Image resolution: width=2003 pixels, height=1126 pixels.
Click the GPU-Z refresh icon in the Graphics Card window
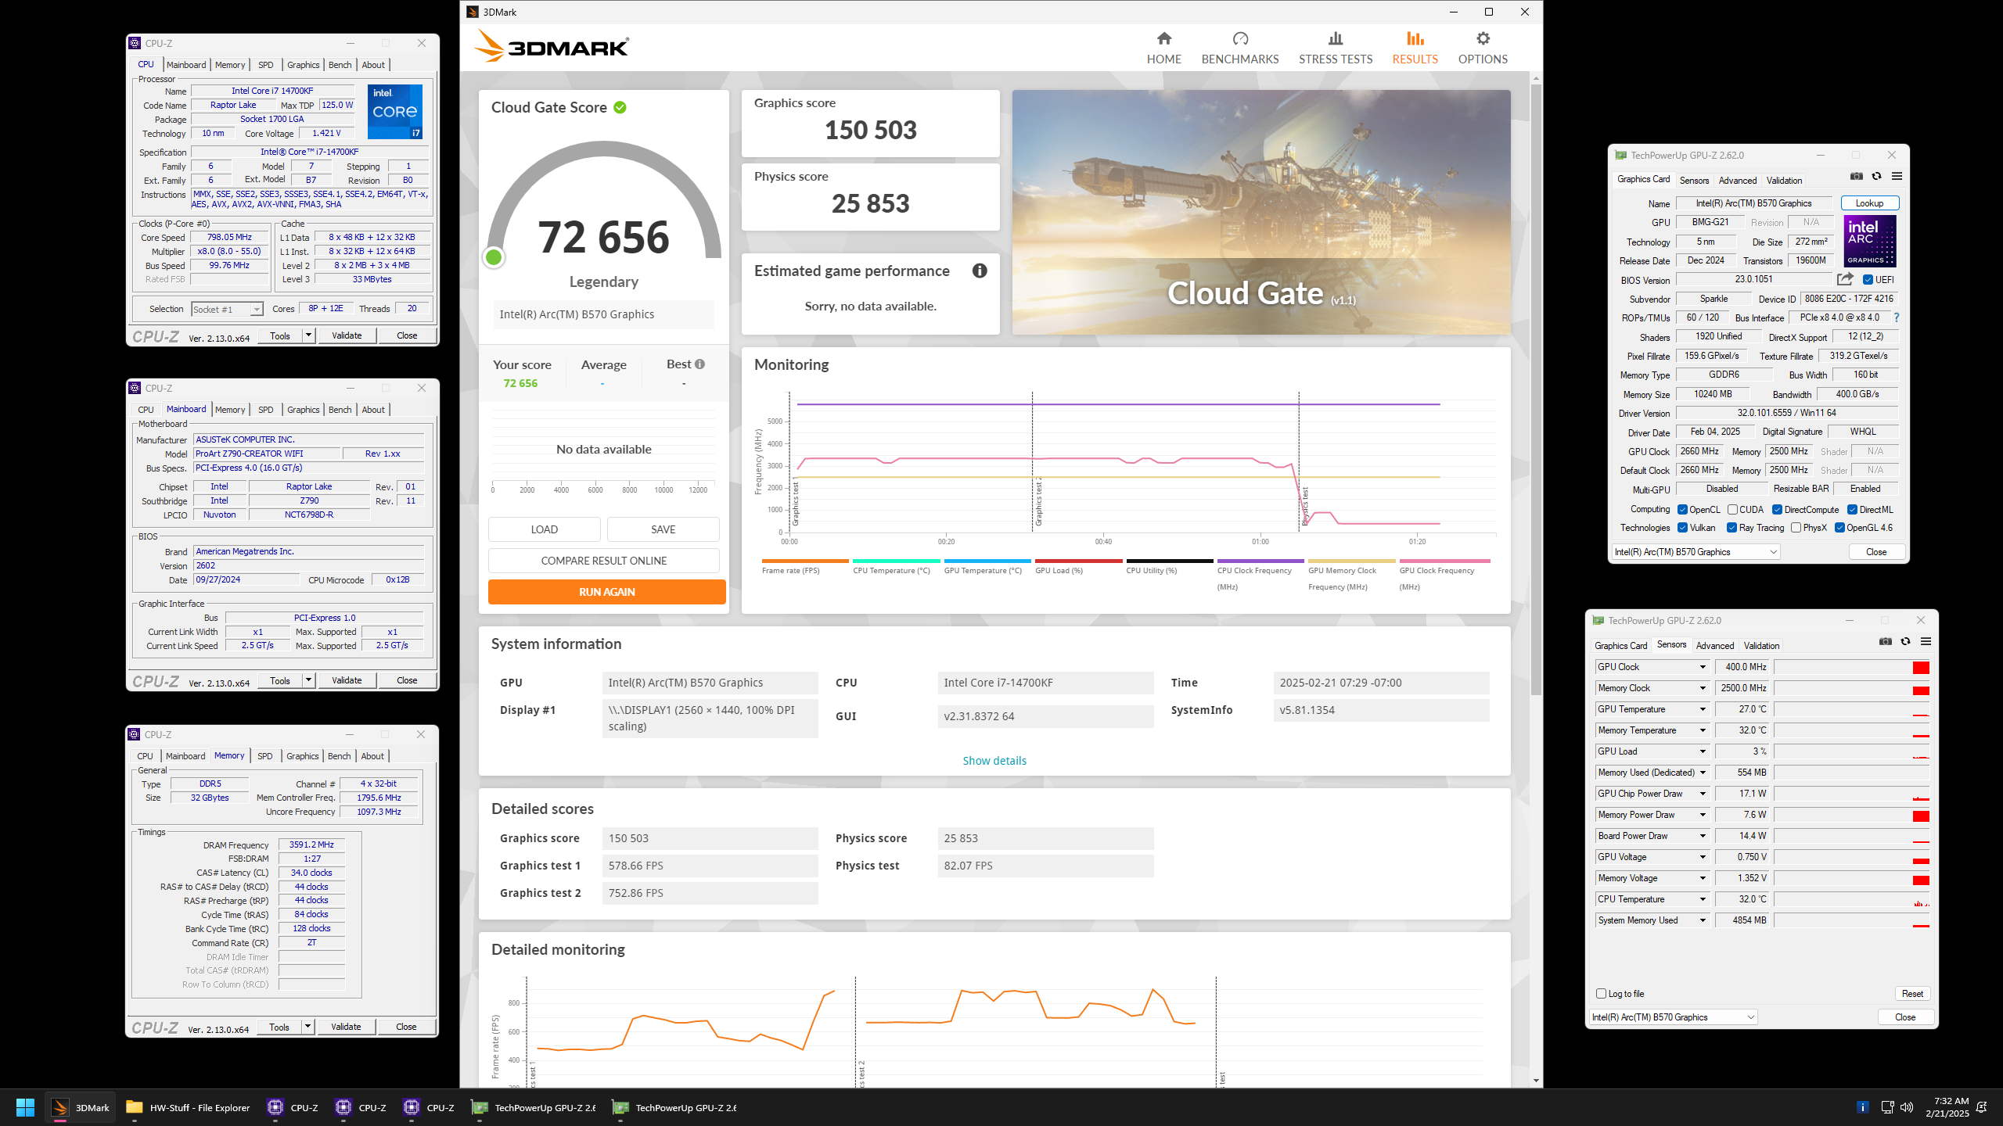(1876, 177)
